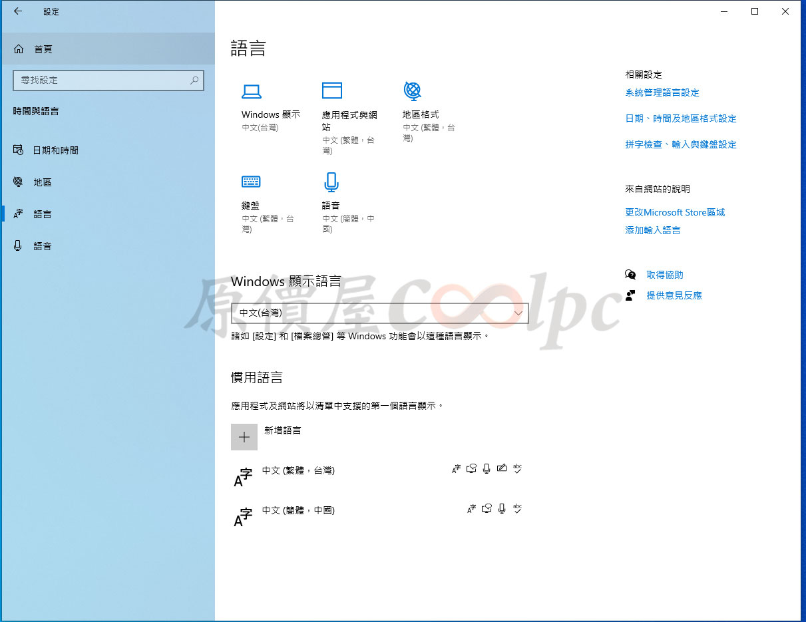Select 中文 (簡體，中國) language entry
This screenshot has height=622, width=806.
point(298,511)
